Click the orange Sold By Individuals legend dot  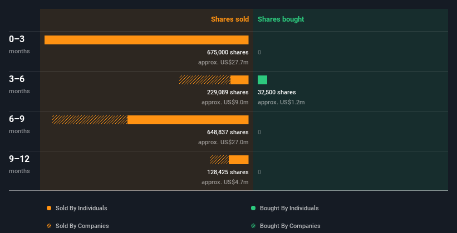click(49, 208)
